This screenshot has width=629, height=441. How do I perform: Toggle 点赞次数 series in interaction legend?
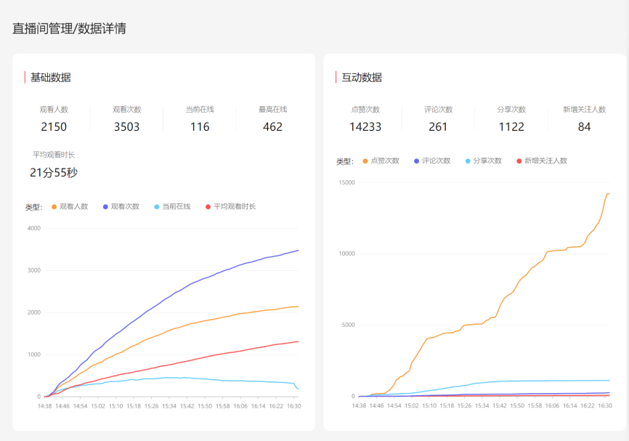click(381, 161)
